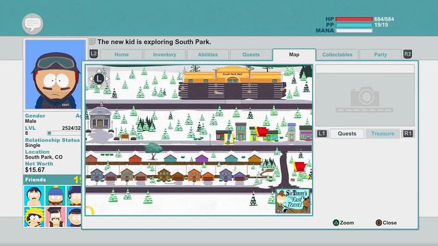Switch to the Home tab

pyautogui.click(x=122, y=55)
